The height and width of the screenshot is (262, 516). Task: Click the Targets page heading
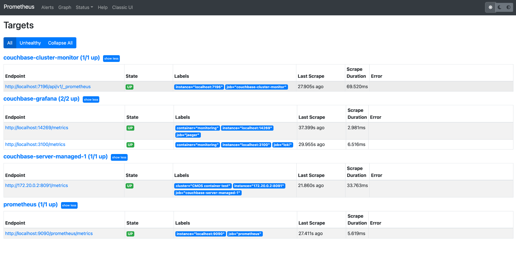pyautogui.click(x=19, y=25)
